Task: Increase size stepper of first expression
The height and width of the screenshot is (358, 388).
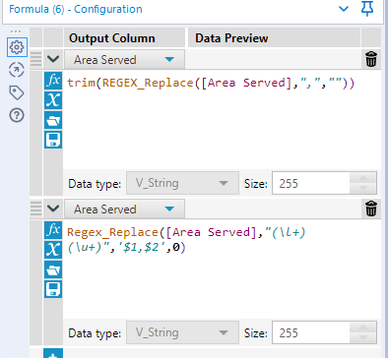Action: point(363,178)
